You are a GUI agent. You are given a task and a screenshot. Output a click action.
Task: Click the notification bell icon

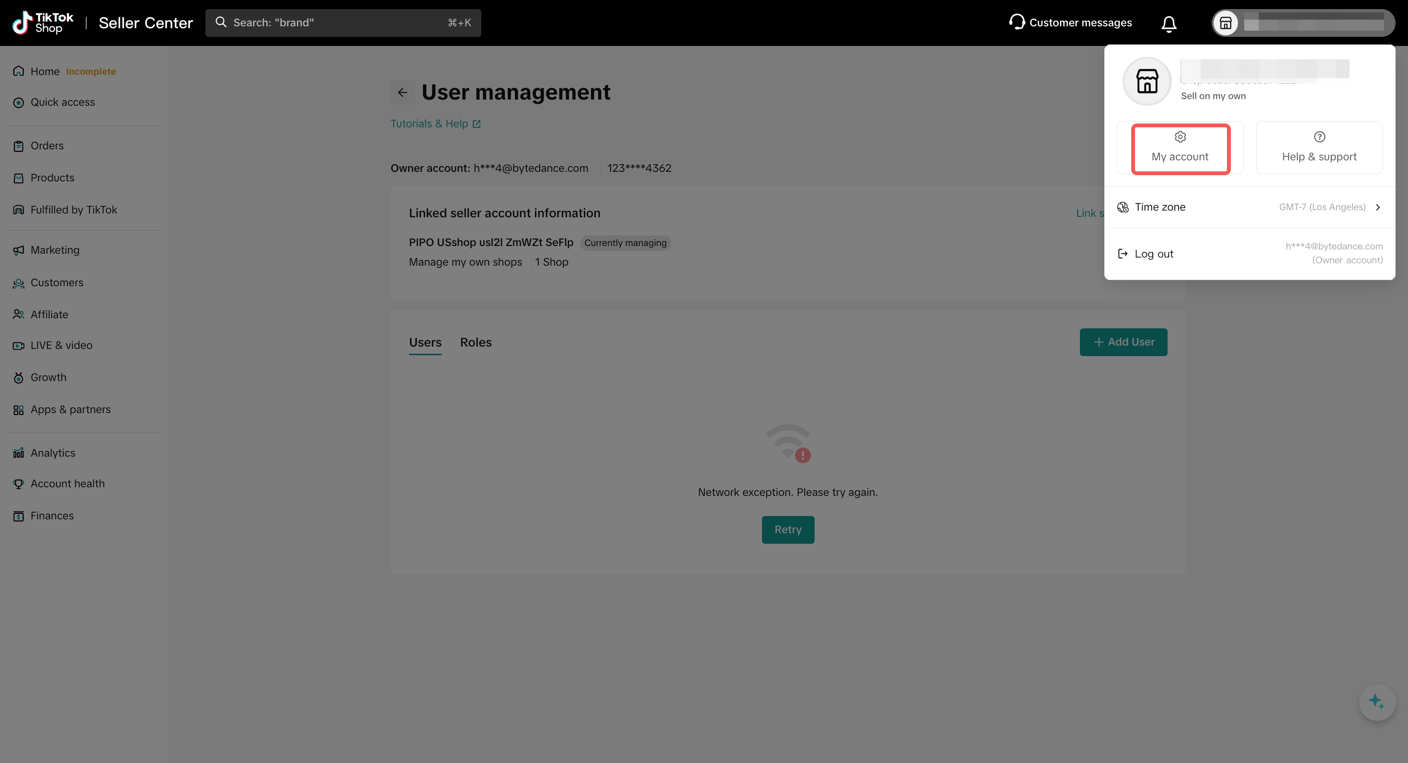(1169, 23)
